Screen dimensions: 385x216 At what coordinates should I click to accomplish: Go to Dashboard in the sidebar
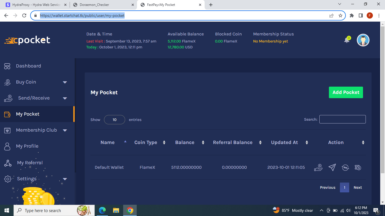click(x=28, y=66)
